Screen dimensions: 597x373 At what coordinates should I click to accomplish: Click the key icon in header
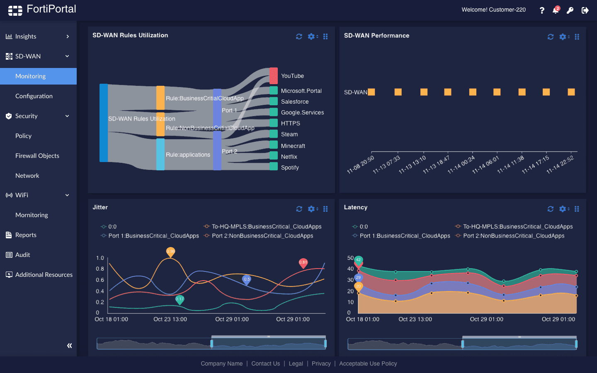click(570, 10)
